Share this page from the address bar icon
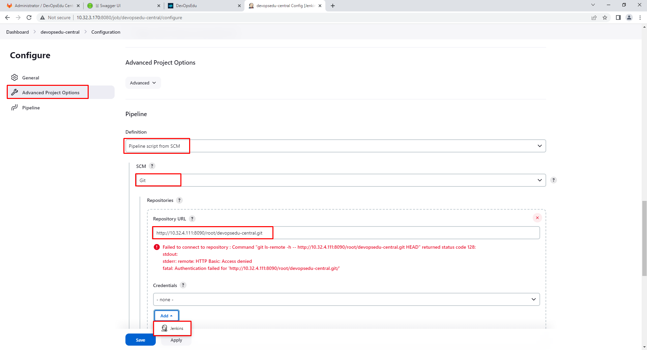647x350 pixels. 594,17
